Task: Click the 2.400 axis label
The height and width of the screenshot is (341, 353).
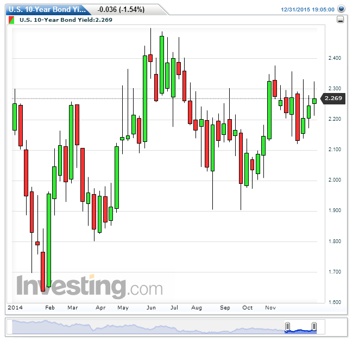Action: pos(335,58)
